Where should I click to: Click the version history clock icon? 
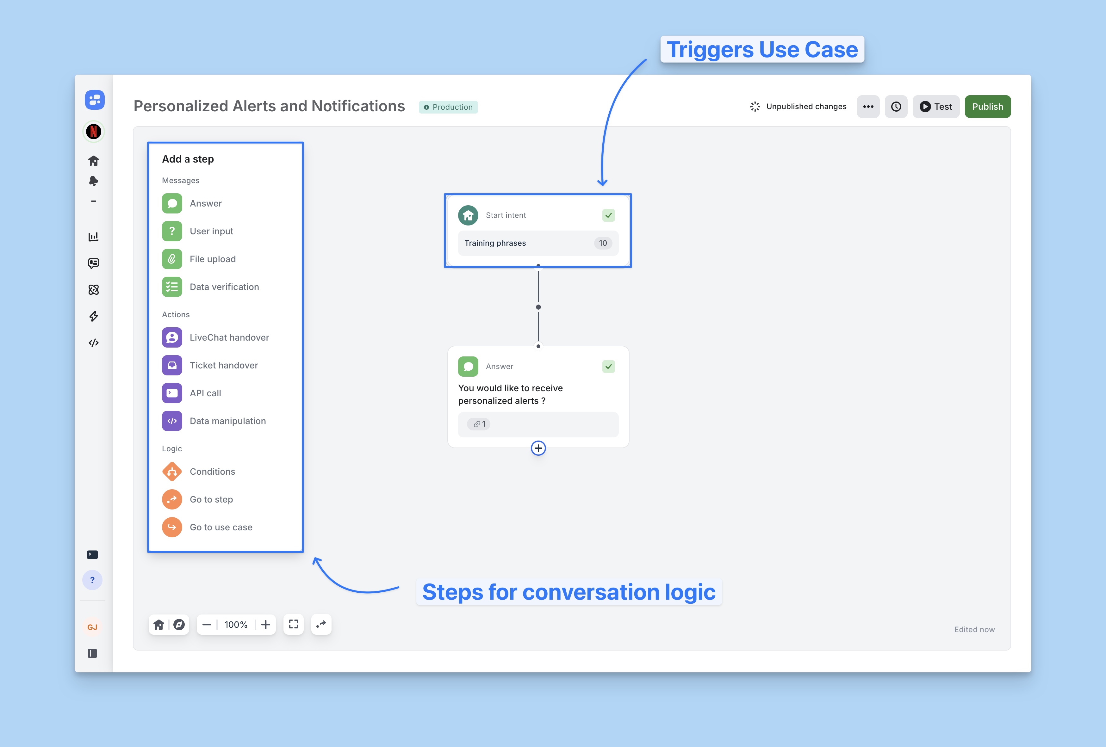tap(896, 107)
